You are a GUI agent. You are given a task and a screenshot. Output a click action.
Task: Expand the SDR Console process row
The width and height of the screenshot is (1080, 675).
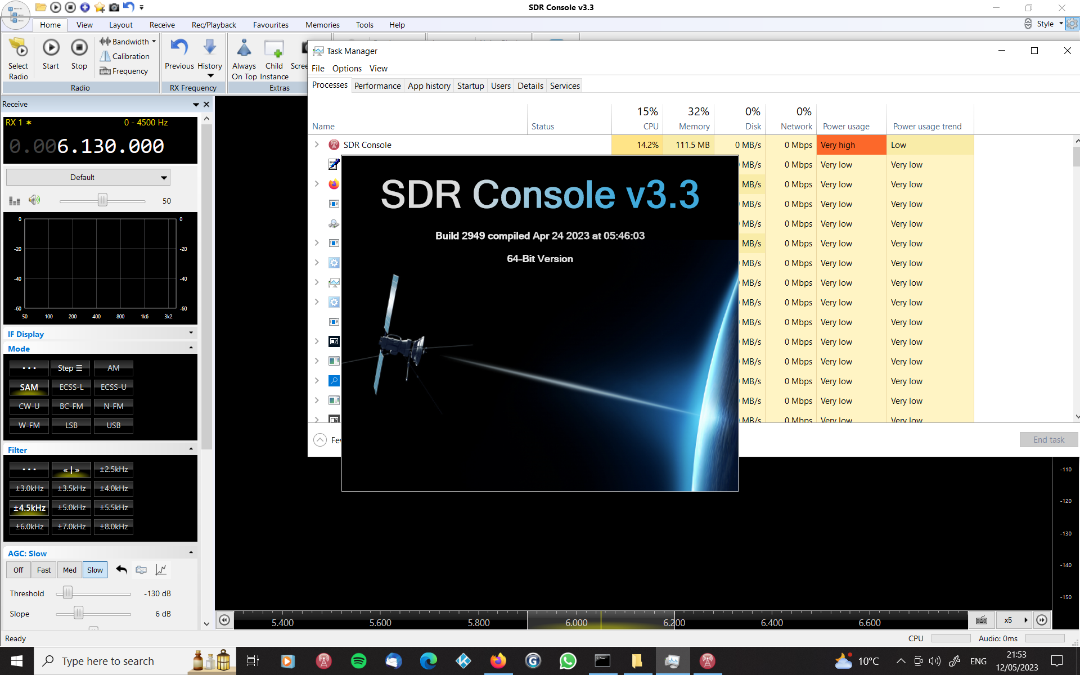317,145
